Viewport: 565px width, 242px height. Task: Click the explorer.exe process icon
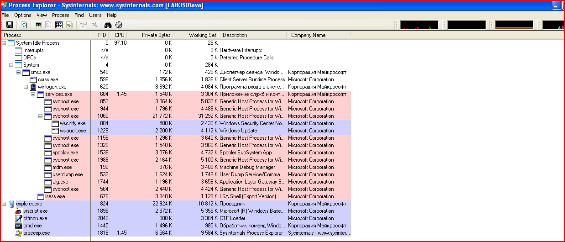click(11, 204)
